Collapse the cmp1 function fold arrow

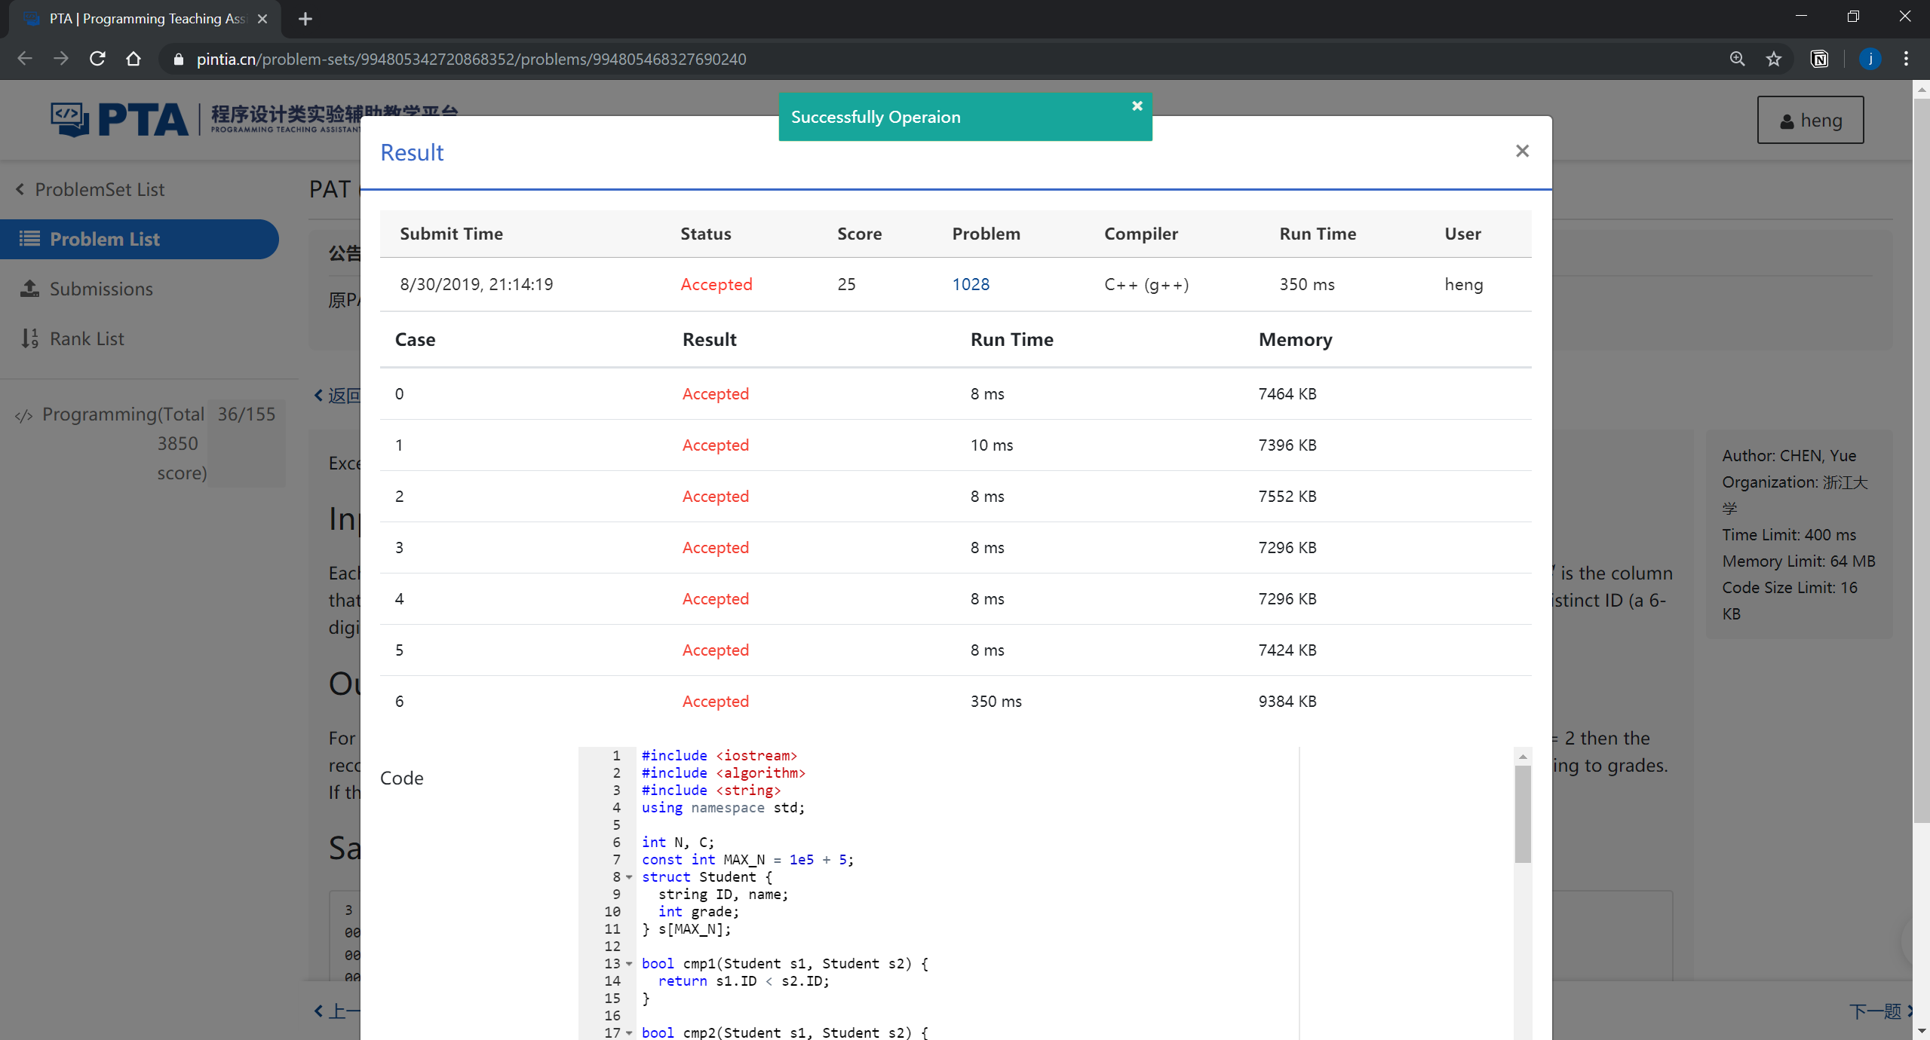(x=629, y=964)
